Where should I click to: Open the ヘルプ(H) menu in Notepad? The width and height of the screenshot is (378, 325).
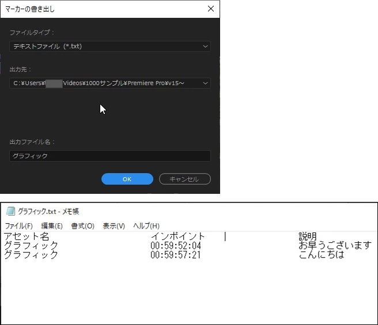click(146, 226)
